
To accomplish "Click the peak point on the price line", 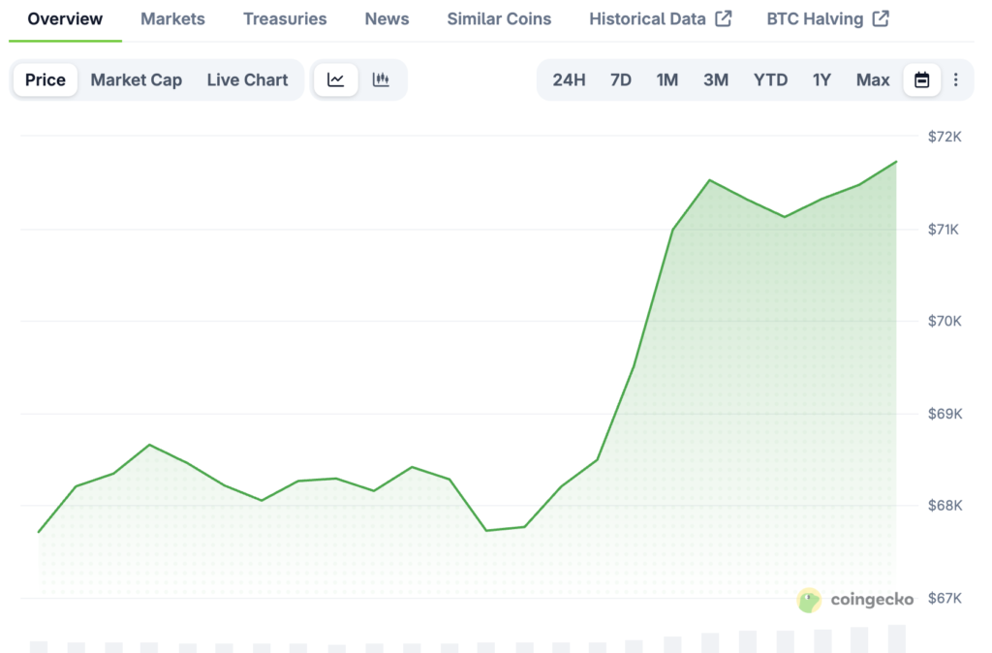I will [896, 162].
